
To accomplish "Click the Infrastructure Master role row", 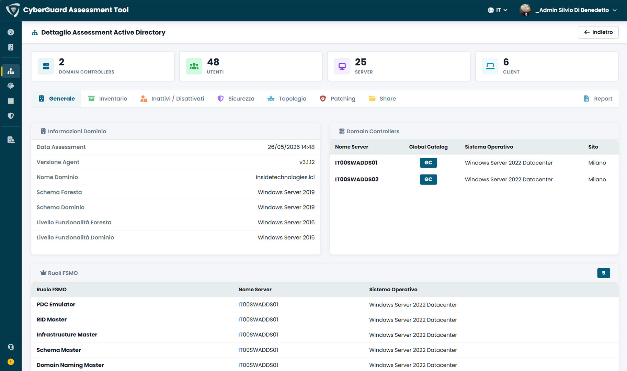I will (325, 335).
